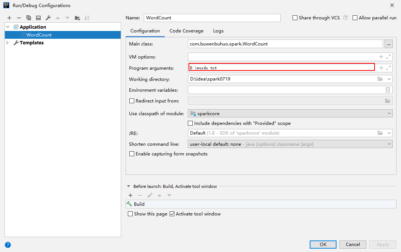Screen dimensions: 401x252
Task: Collapse the Application tree node
Action: tap(8, 27)
